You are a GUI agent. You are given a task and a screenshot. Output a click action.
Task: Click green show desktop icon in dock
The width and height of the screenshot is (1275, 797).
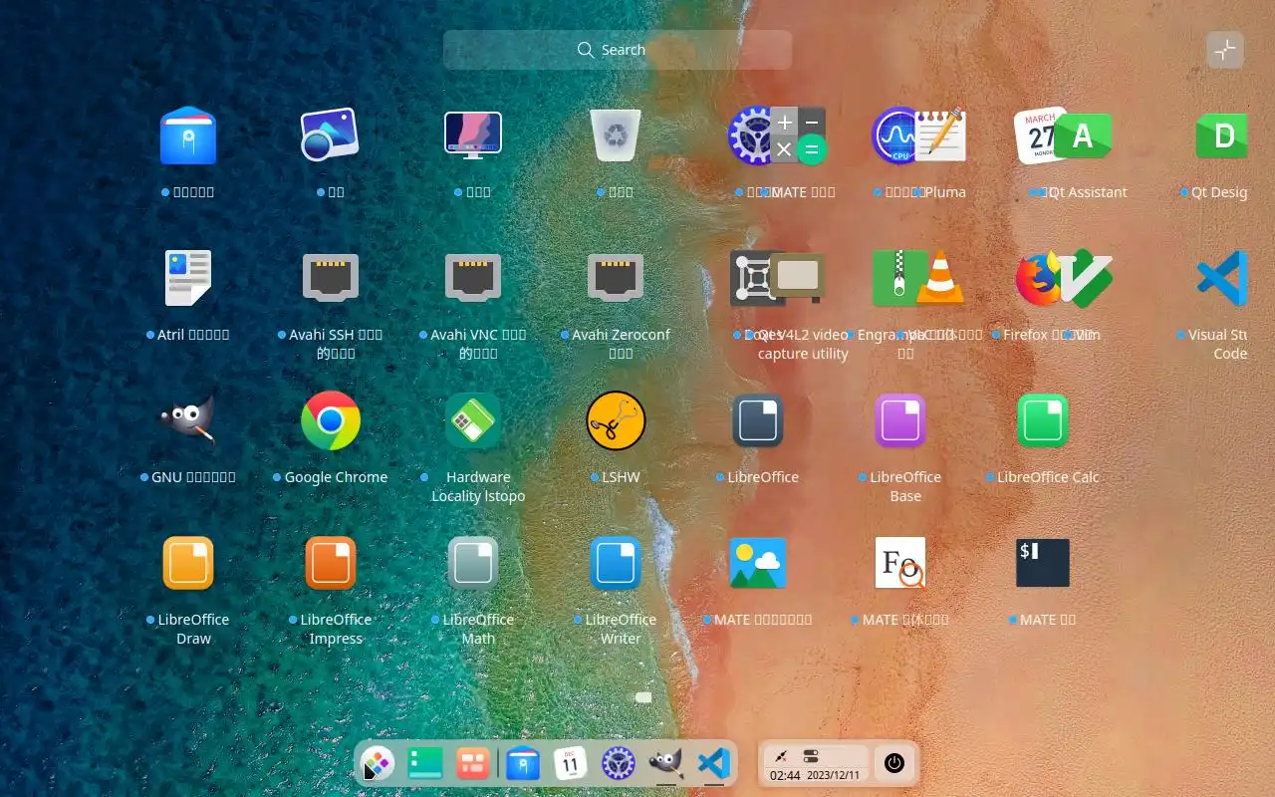point(425,764)
